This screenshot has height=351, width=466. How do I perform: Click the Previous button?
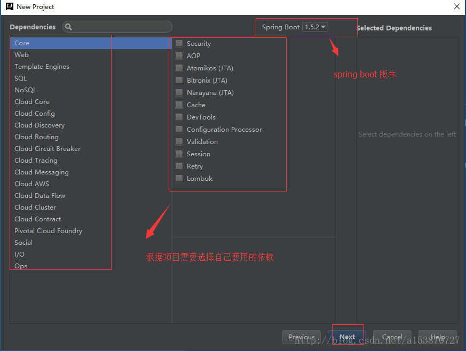[302, 337]
